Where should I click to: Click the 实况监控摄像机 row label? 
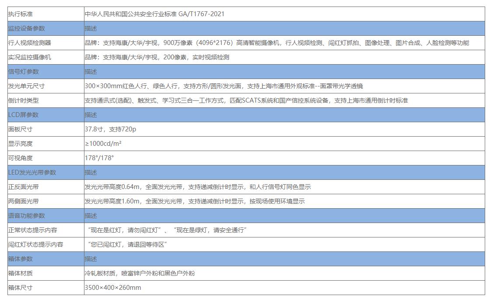[29, 57]
